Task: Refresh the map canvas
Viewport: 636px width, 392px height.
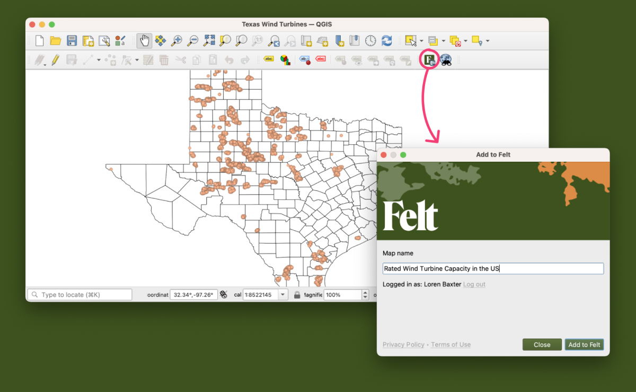Action: tap(387, 40)
